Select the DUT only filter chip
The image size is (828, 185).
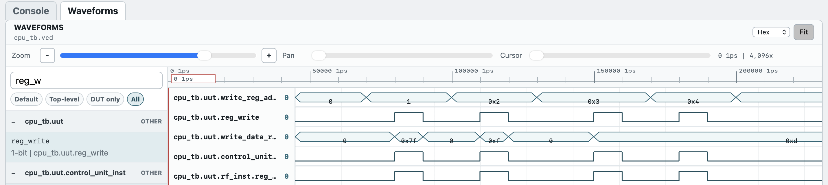point(105,99)
